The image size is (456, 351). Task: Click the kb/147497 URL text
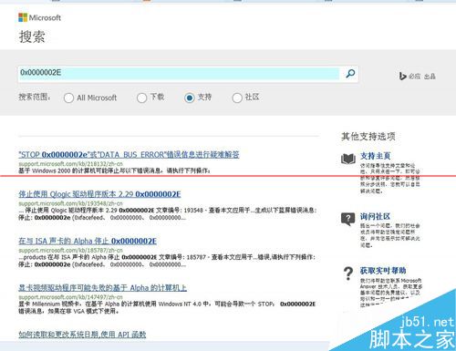point(70,297)
